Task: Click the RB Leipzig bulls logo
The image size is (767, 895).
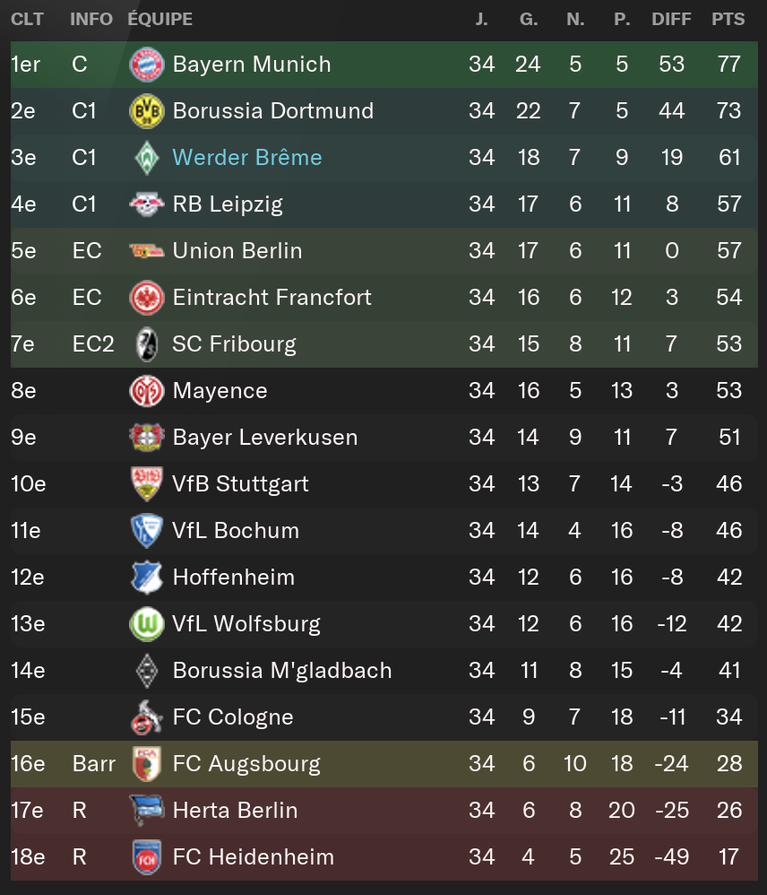Action: pos(147,204)
